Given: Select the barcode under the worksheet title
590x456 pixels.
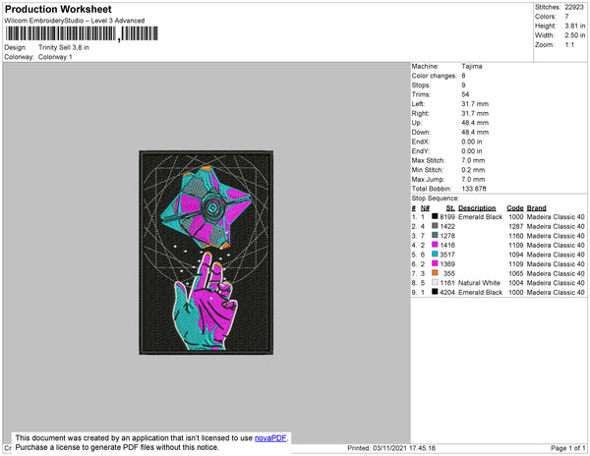Looking at the screenshot, I should click(x=82, y=33).
